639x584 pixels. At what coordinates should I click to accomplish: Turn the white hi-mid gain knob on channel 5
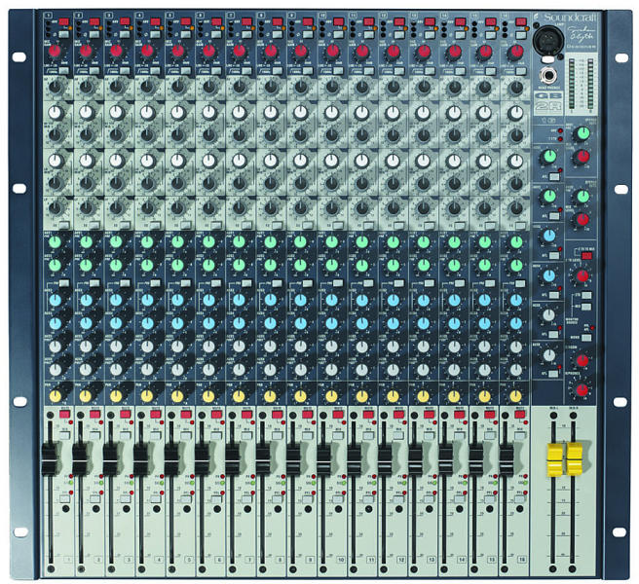pyautogui.click(x=177, y=112)
